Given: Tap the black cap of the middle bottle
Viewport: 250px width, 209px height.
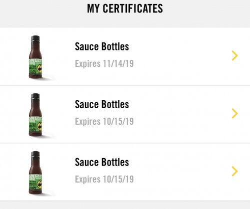Looking at the screenshot, I should (x=35, y=96).
